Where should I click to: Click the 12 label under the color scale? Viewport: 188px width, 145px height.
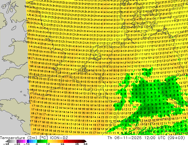click(x=48, y=144)
